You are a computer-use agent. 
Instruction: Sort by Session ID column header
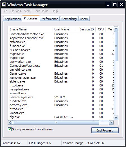pyautogui.click(x=85, y=29)
